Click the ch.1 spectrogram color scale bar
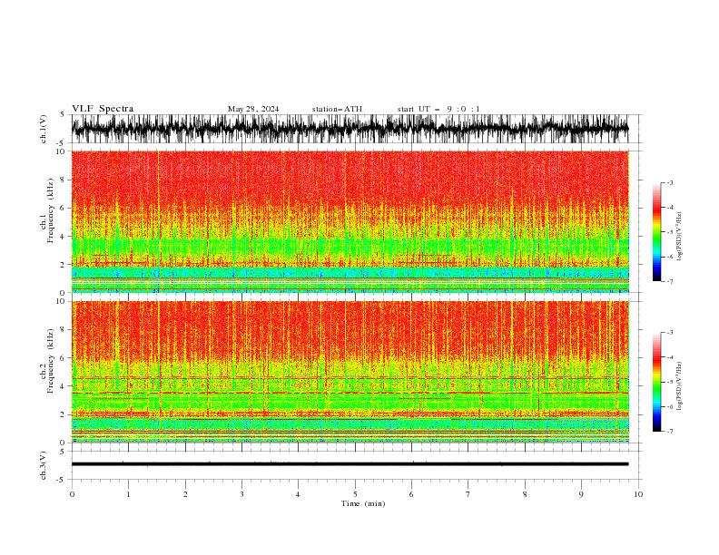 click(656, 232)
